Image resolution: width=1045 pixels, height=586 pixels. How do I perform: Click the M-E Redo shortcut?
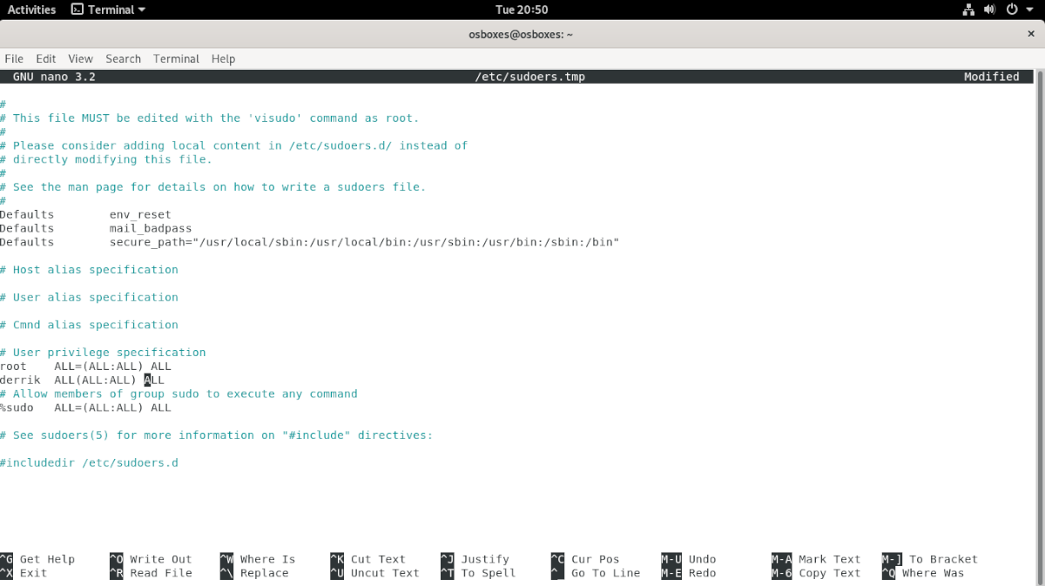(x=688, y=573)
